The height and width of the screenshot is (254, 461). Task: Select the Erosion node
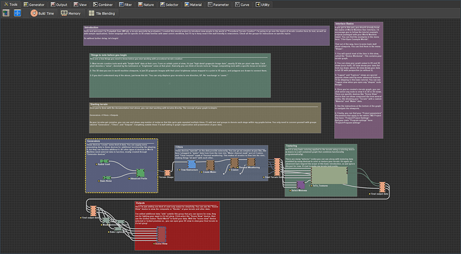(x=234, y=163)
